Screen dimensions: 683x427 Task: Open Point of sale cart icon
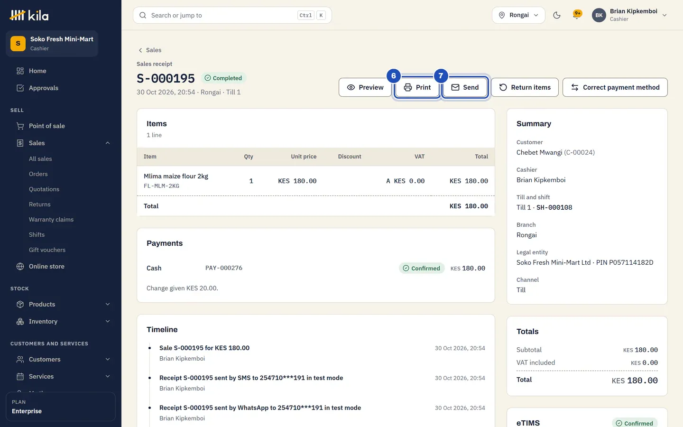tap(20, 126)
